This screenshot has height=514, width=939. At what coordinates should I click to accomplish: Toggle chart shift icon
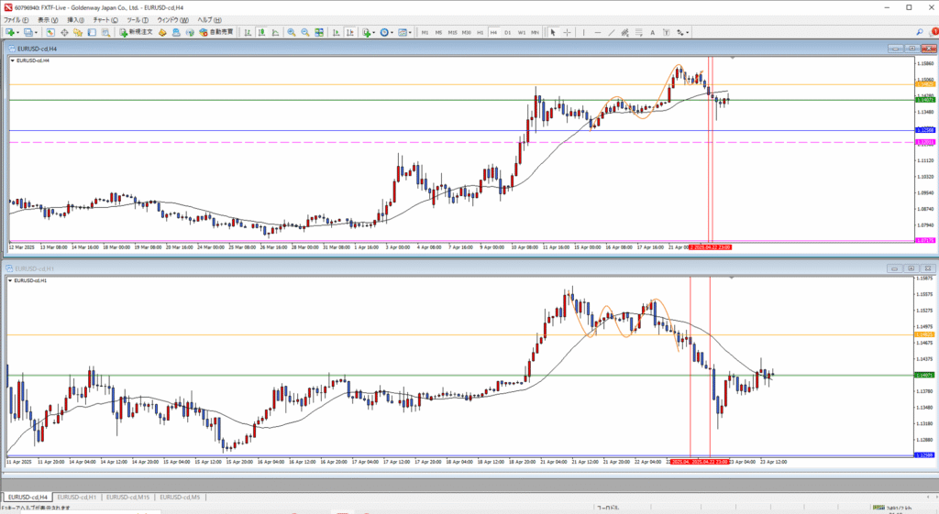pyautogui.click(x=349, y=32)
